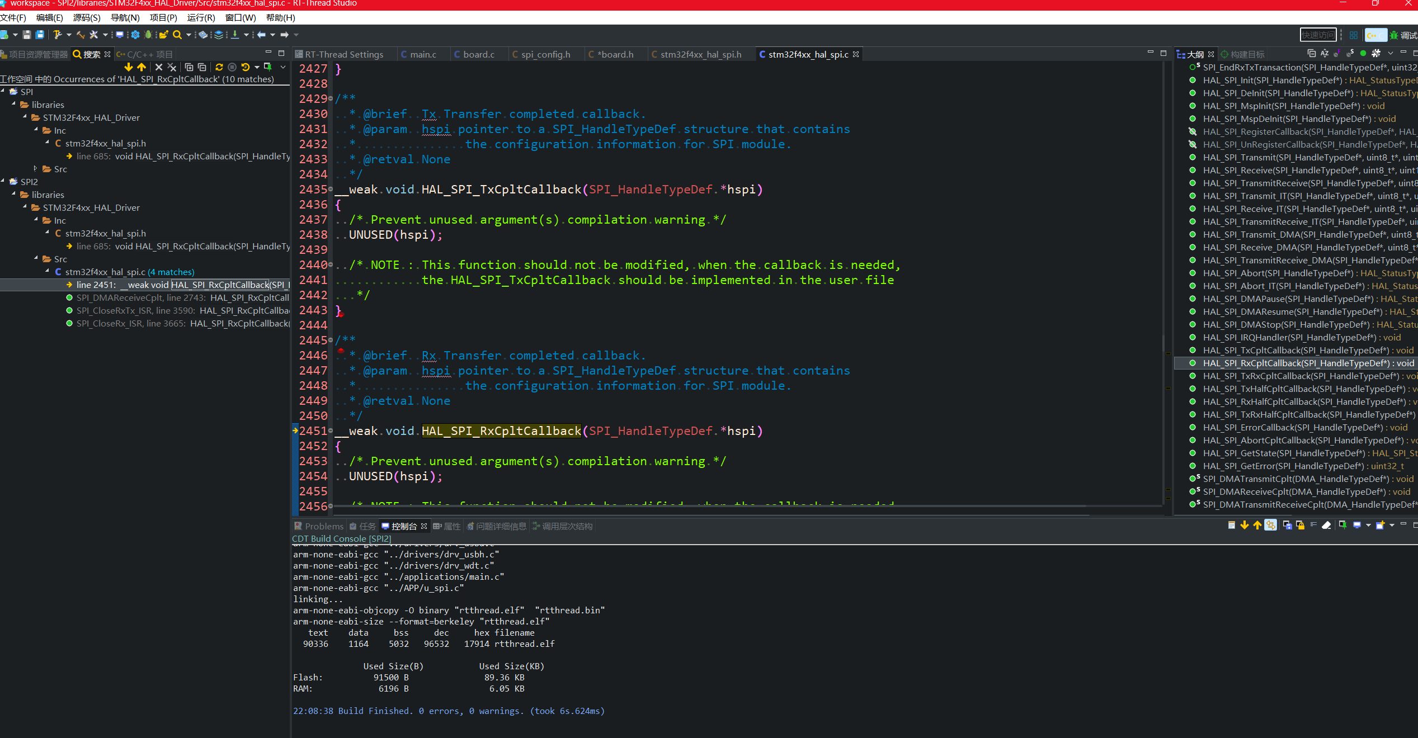This screenshot has height=738, width=1418.
Task: Clear the build console with eraser icon
Action: (x=1326, y=525)
